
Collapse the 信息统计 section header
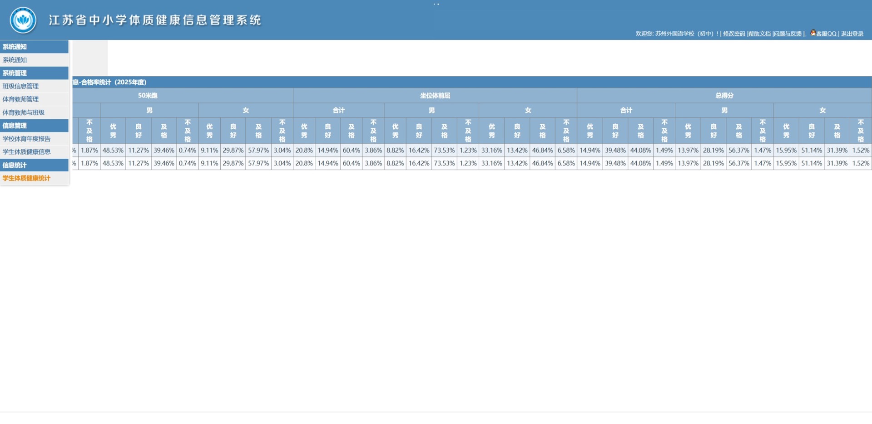[34, 165]
